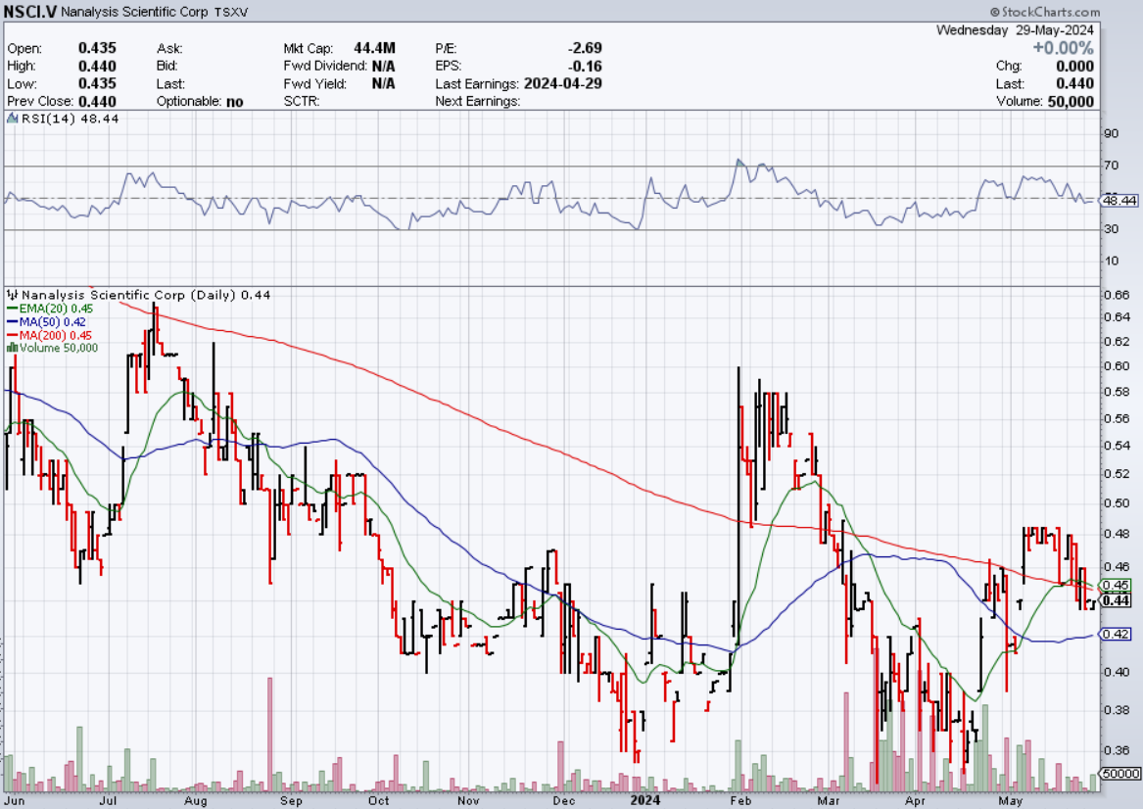The image size is (1143, 809).
Task: Click the Dec month label on time axis
Action: click(x=563, y=800)
